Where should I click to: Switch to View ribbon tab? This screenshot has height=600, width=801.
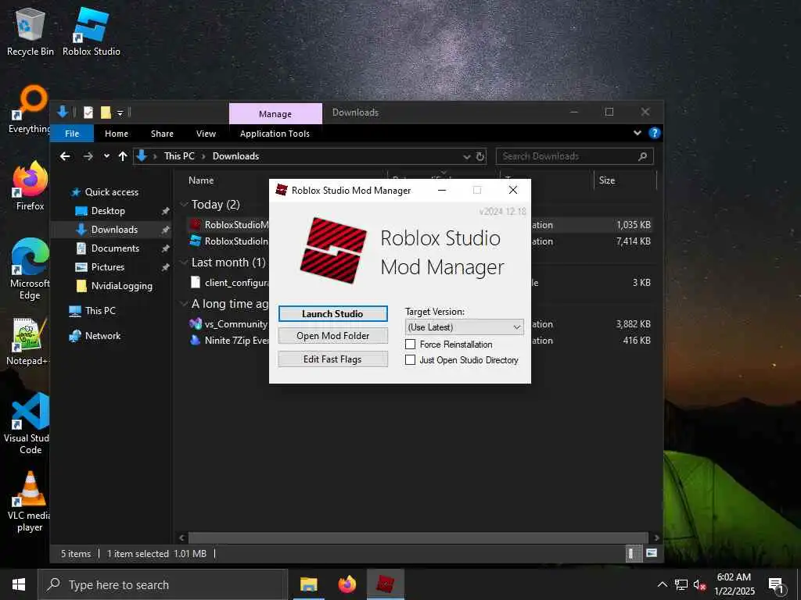click(206, 134)
